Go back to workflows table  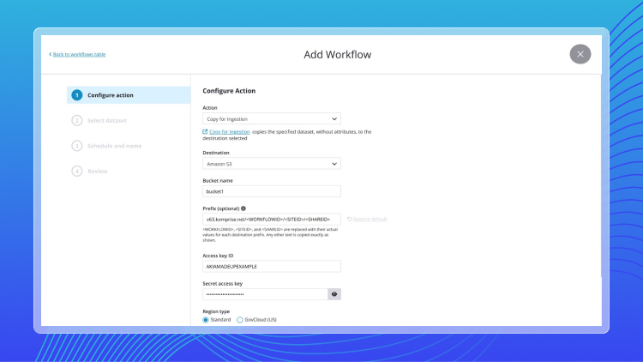pyautogui.click(x=79, y=55)
